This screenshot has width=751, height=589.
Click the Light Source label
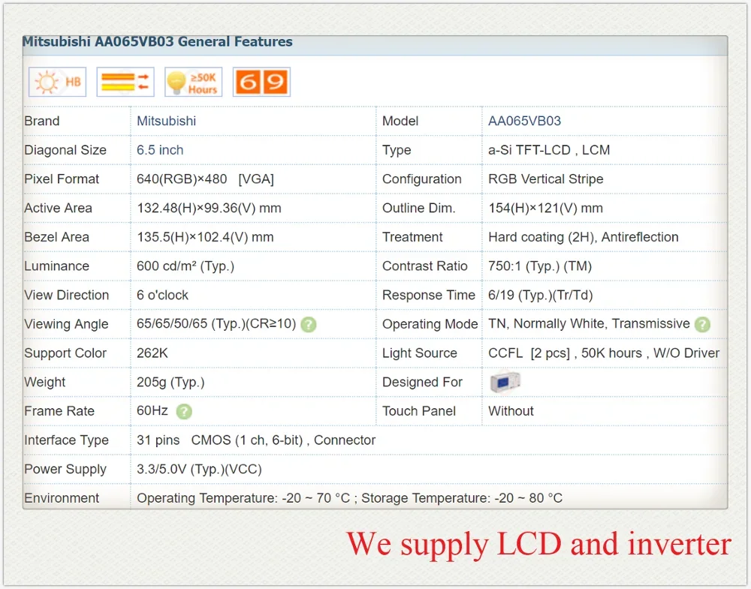click(420, 353)
